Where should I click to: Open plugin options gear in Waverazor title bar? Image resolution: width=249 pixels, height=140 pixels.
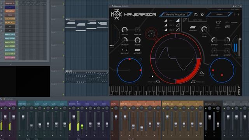click(112, 6)
